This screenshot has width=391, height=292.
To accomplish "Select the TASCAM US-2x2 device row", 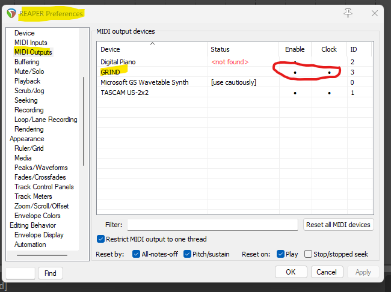I will click(235, 93).
